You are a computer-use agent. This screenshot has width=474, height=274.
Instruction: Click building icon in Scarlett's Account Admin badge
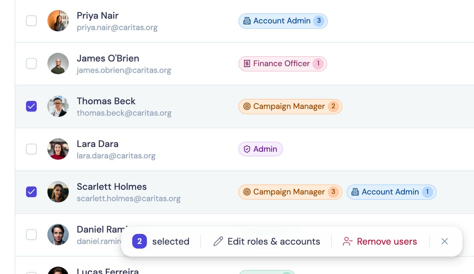[355, 192]
